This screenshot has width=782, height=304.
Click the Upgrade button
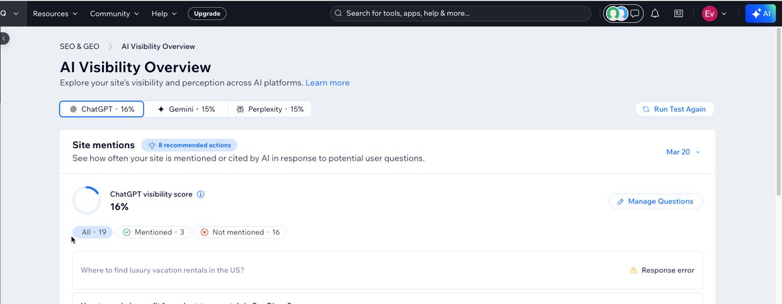[207, 13]
